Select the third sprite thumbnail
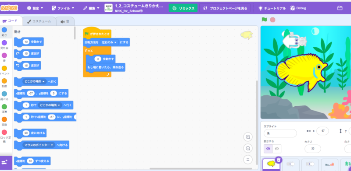This screenshot has height=171, width=351. tap(310, 165)
